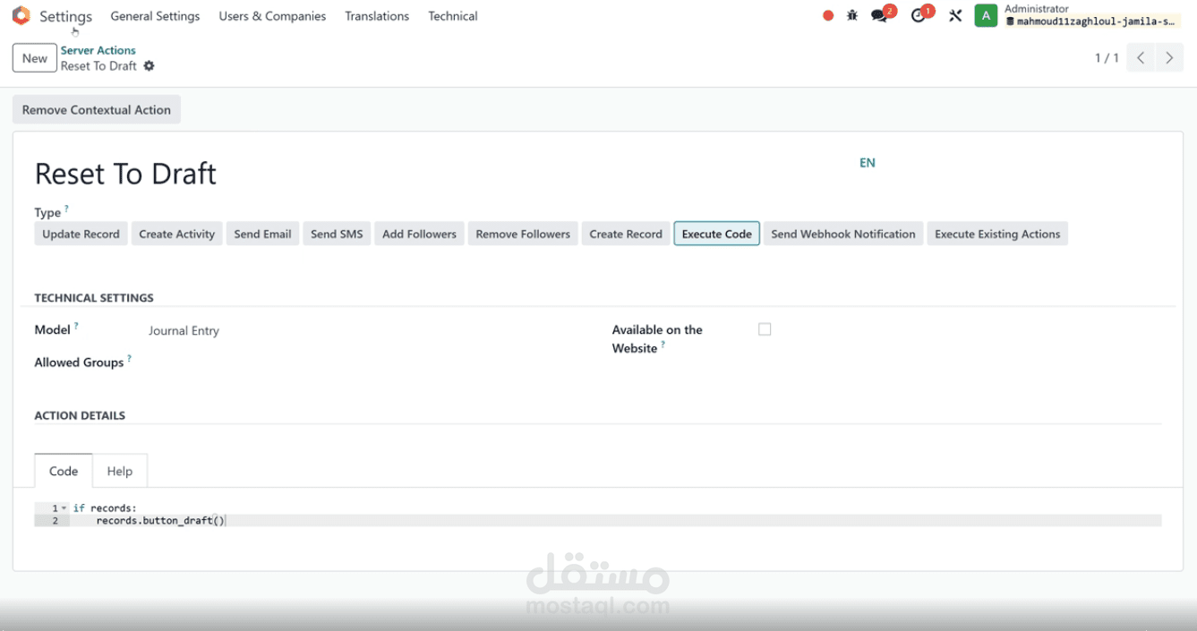
Task: Open Users & Companies menu
Action: (272, 16)
